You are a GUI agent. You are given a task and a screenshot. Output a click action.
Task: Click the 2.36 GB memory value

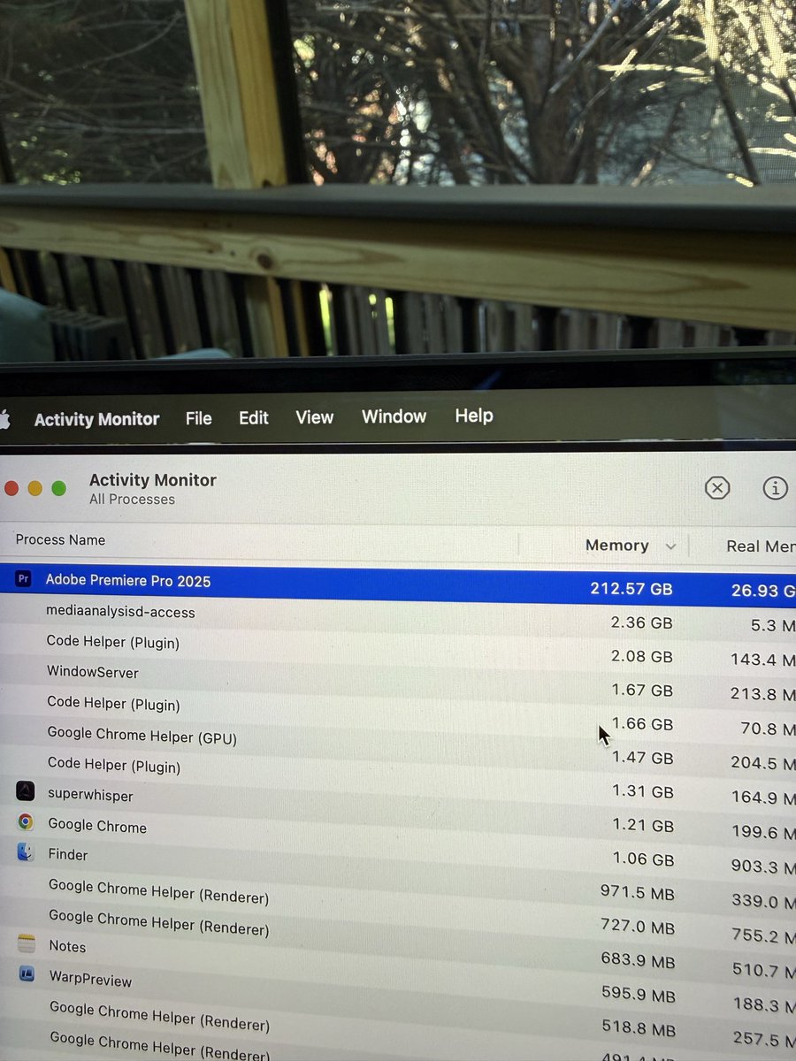(x=642, y=622)
